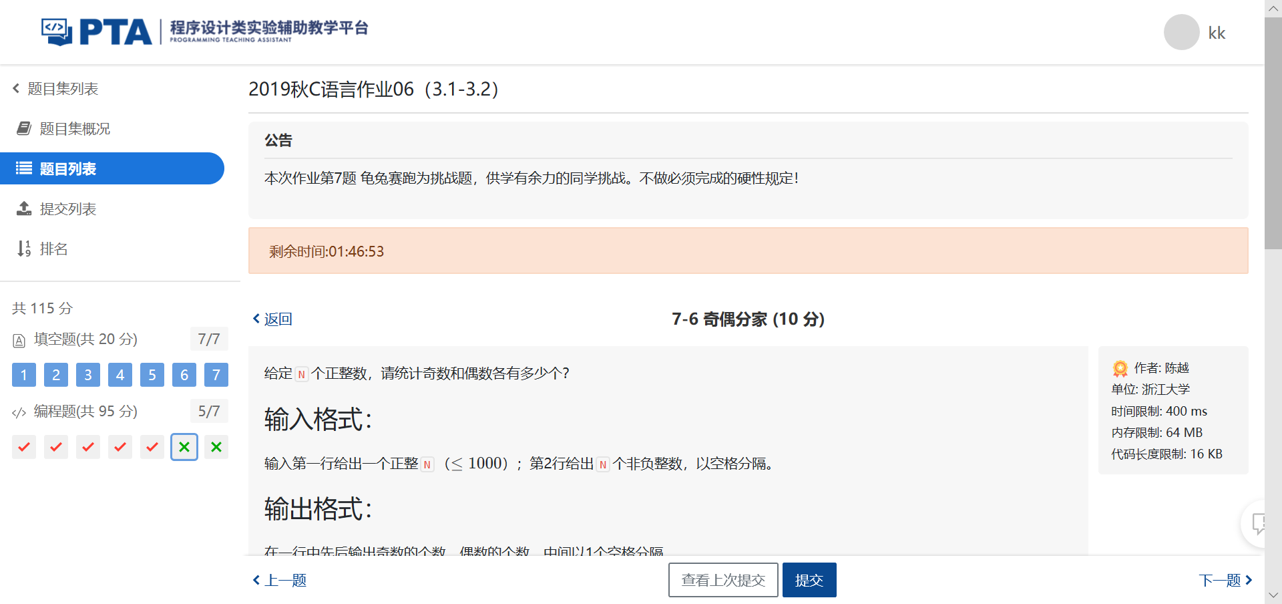The image size is (1282, 604).
Task: Open fill-in-blank question 2
Action: 56,375
